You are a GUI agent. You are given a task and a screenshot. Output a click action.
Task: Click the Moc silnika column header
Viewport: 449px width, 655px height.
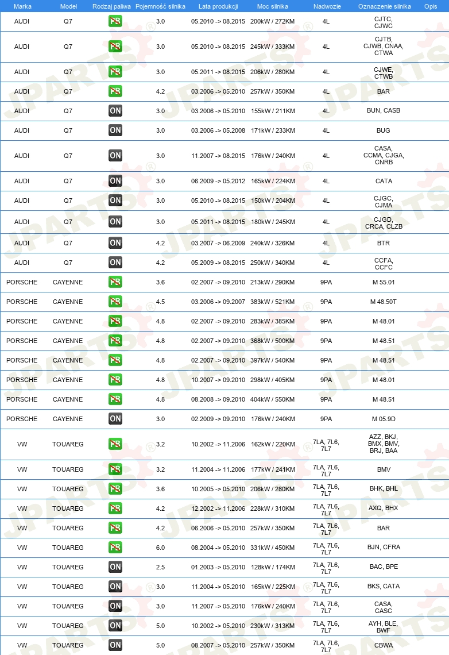tap(273, 6)
